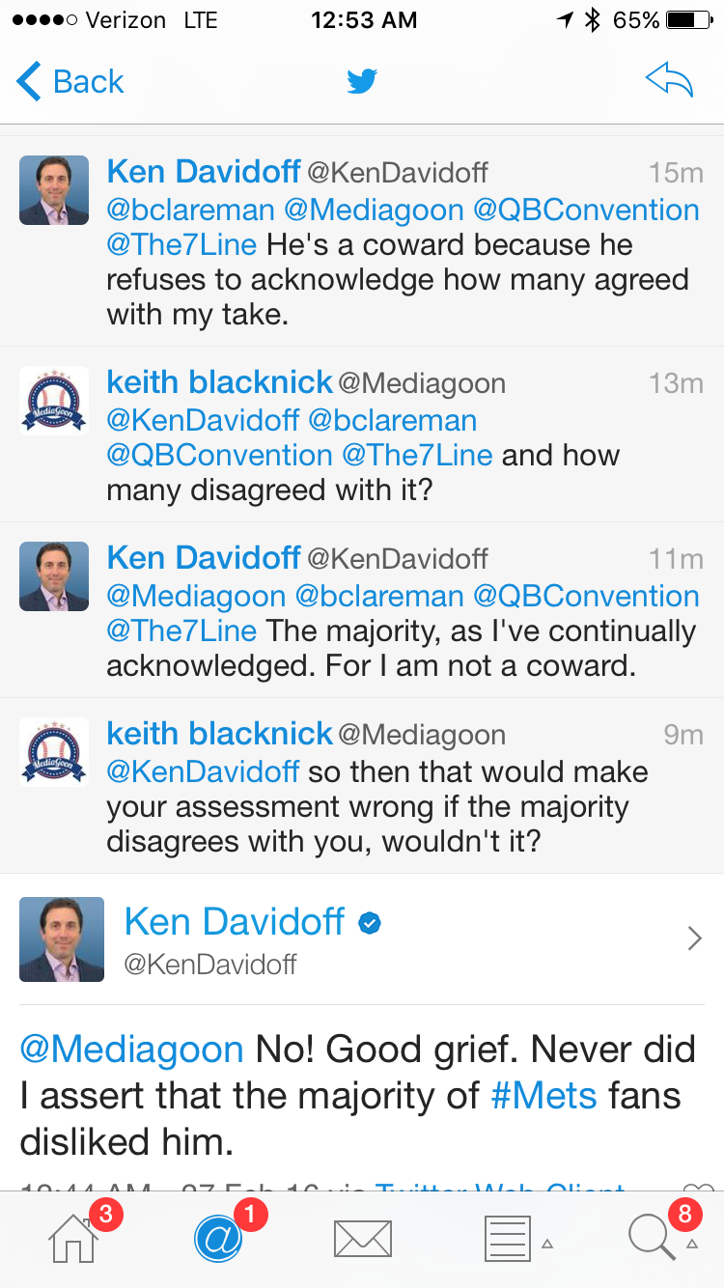Tap the reply arrow icon

tap(669, 82)
